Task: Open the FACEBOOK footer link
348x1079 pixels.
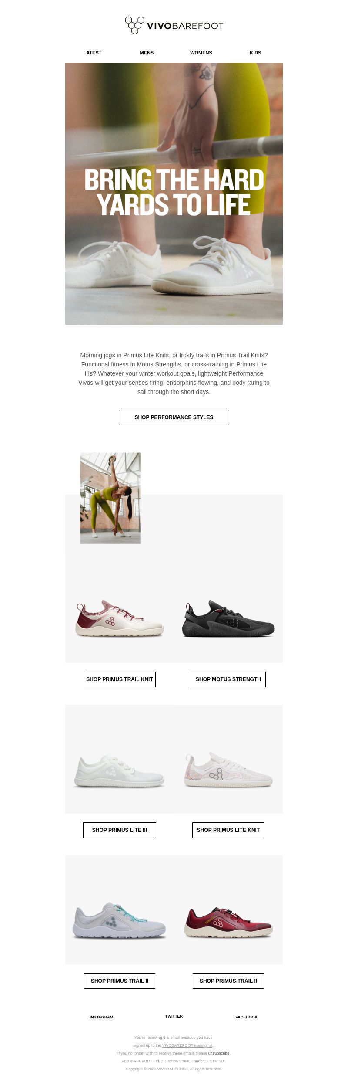Action: pyautogui.click(x=247, y=1017)
